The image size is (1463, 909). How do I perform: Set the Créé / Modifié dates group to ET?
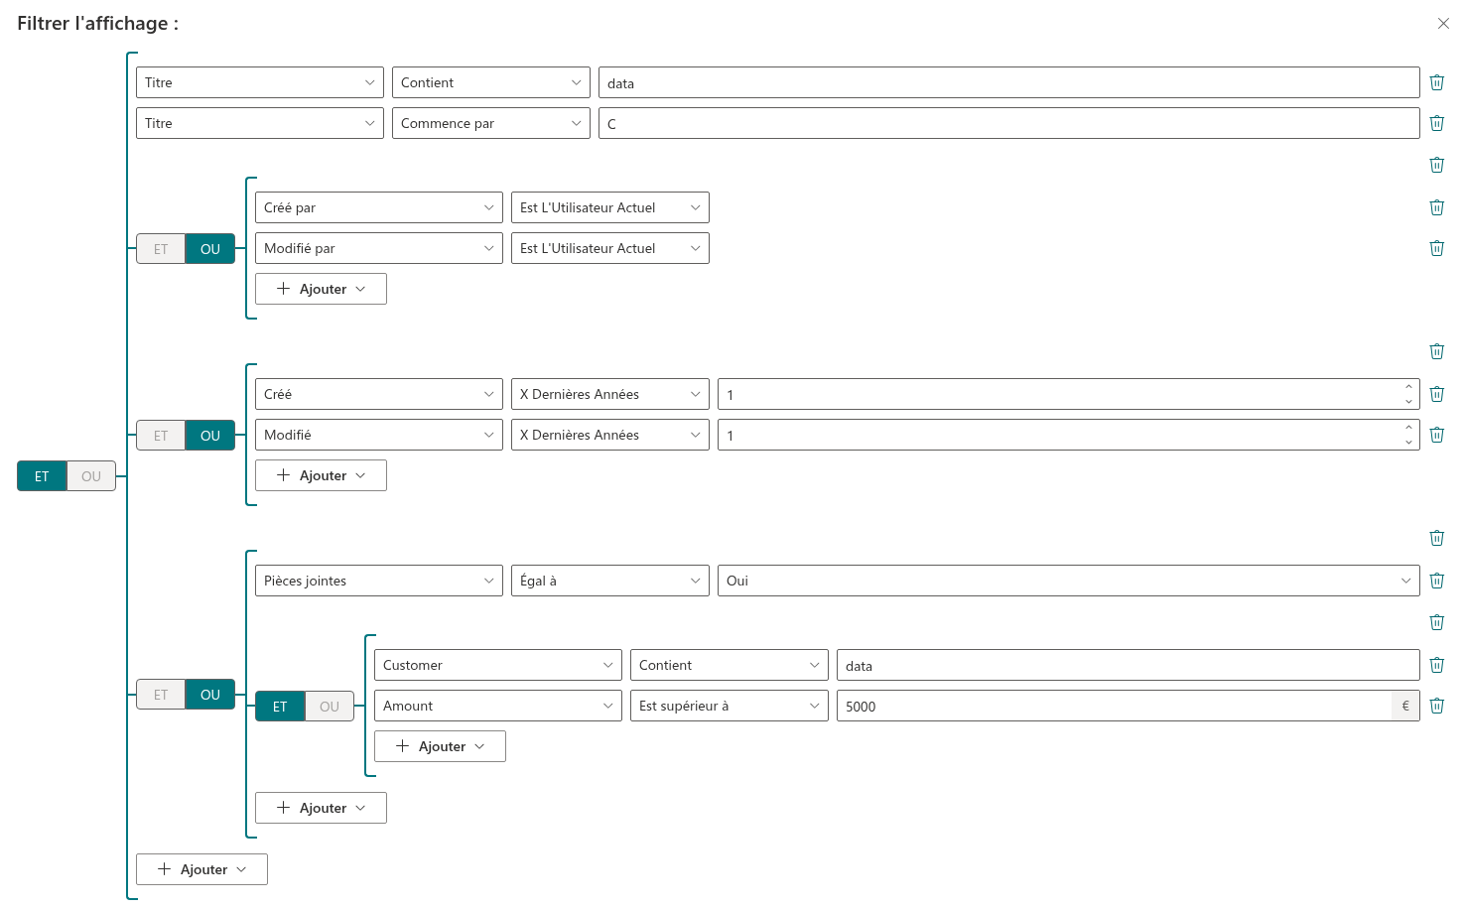pyautogui.click(x=161, y=436)
